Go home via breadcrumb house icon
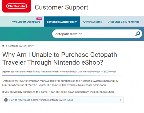The width and height of the screenshot is (144, 113). [x=3, y=46]
